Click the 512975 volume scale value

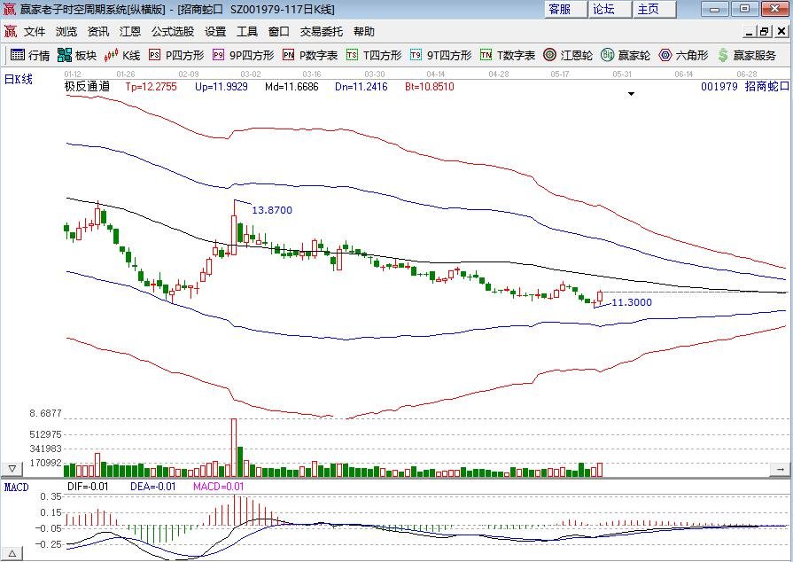(45, 434)
